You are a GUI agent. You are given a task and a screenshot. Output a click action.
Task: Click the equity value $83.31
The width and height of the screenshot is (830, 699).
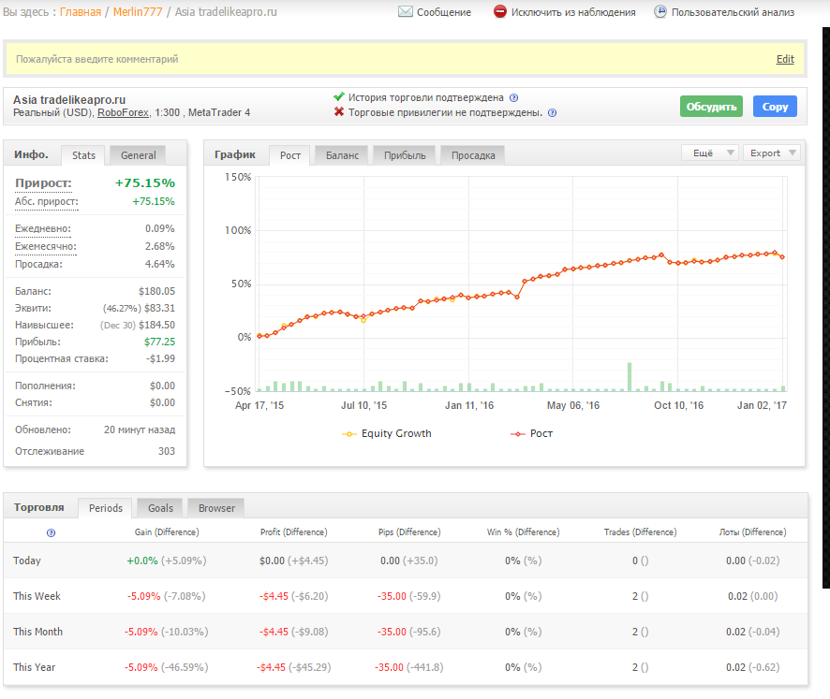tap(159, 308)
